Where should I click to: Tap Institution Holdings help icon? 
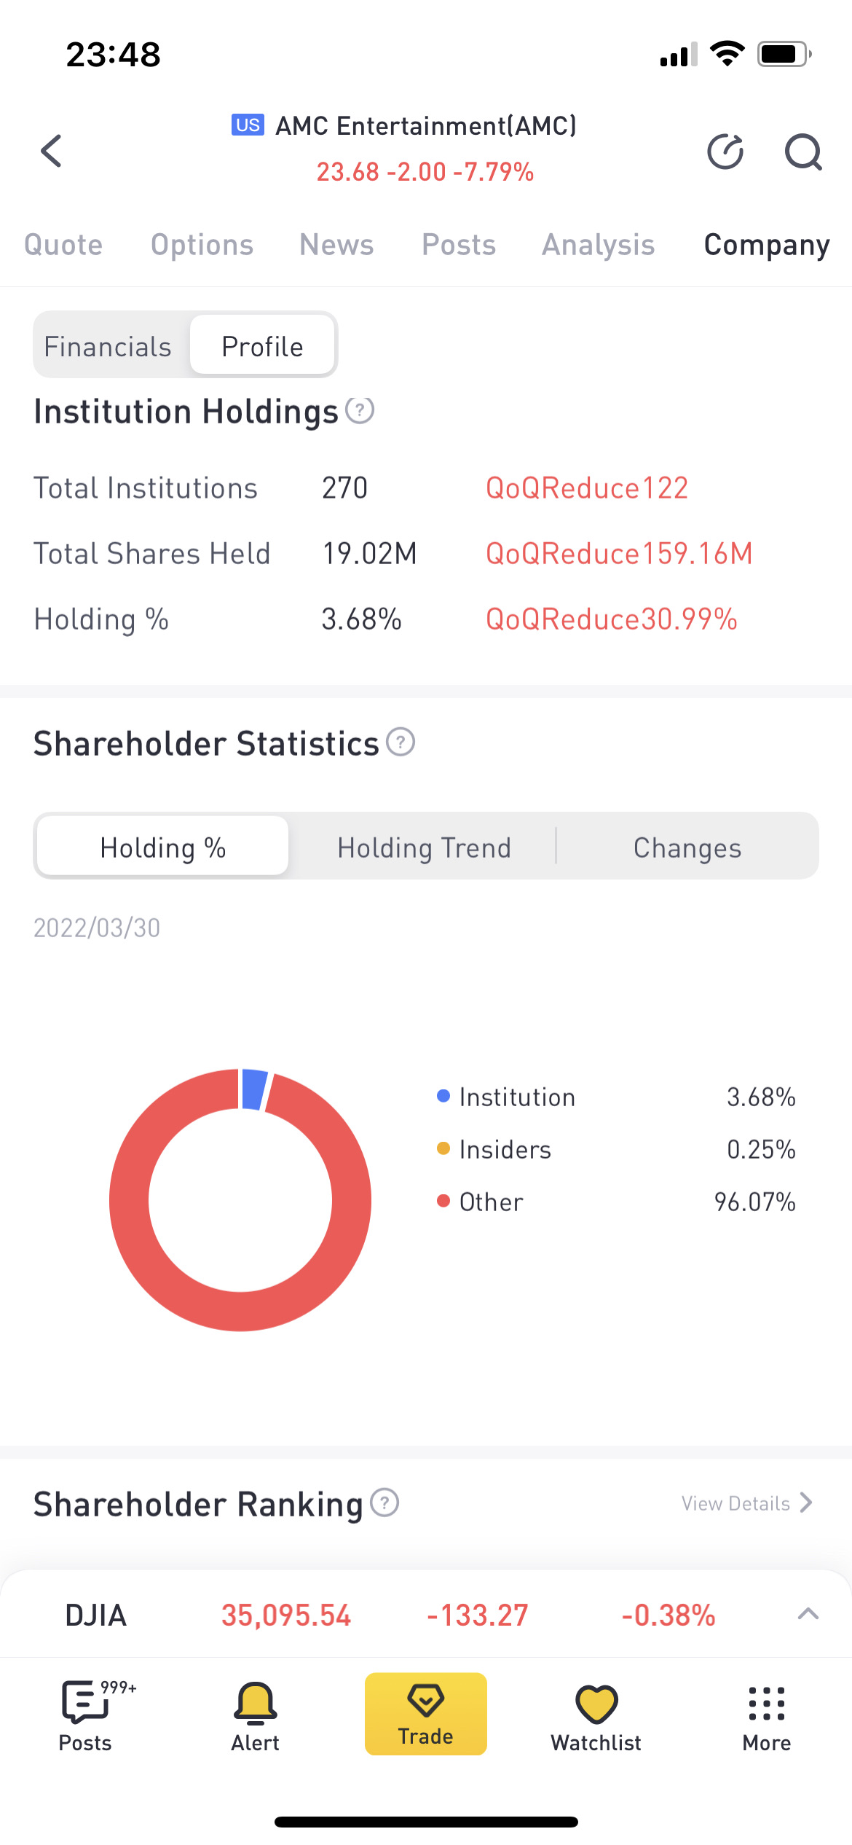pos(360,411)
